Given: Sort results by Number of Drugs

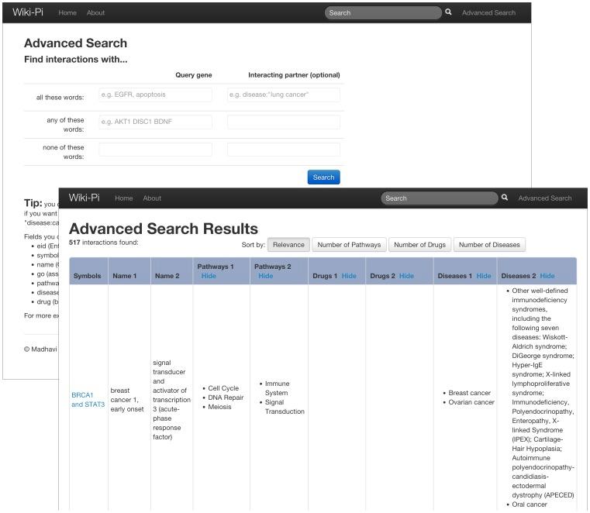Looking at the screenshot, I should click(x=419, y=245).
